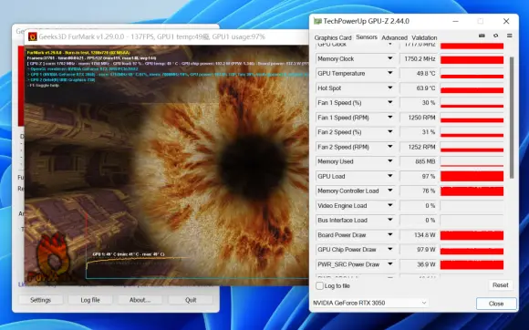The image size is (529, 330).
Task: Open the Memory Used sensor dropdown
Action: point(390,161)
